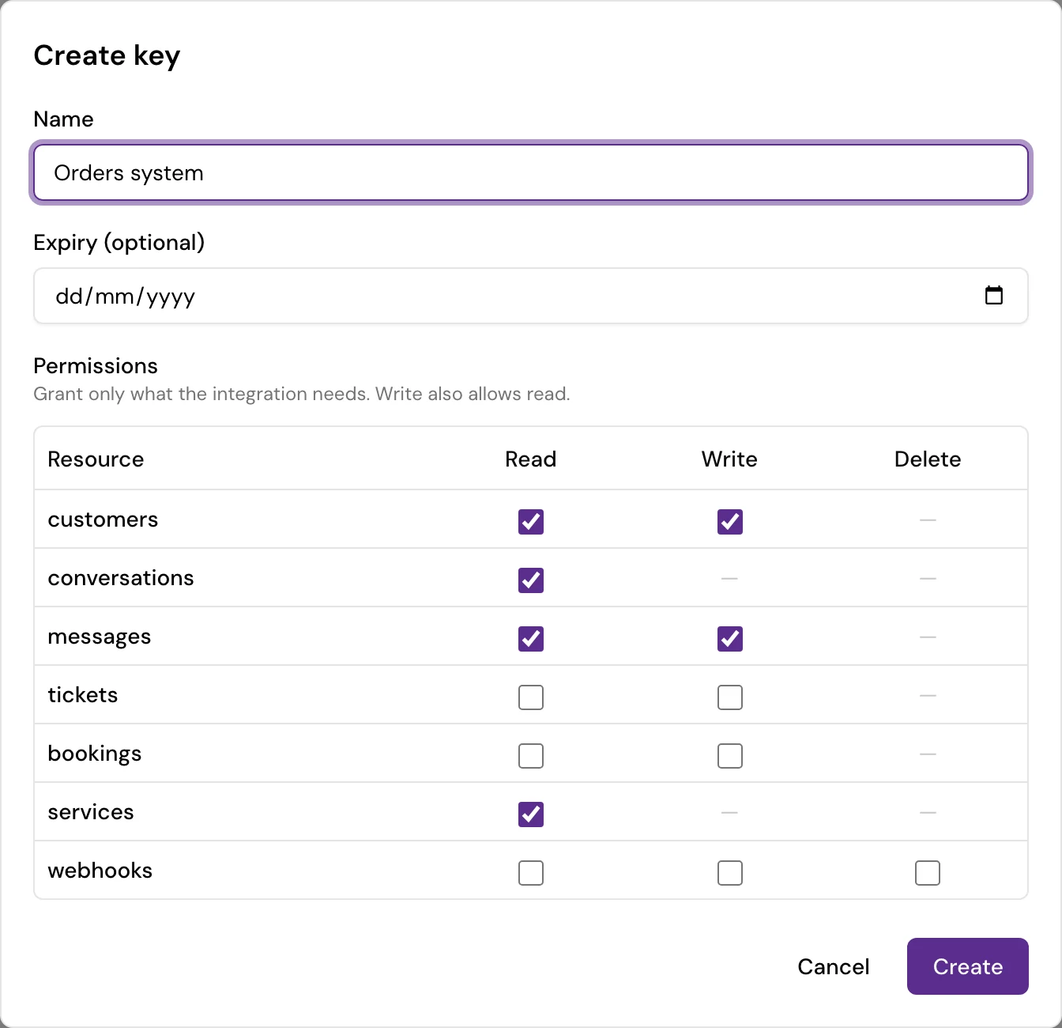Screen dimensions: 1062x1028
Task: Enable Read permission for webhooks
Action: tap(531, 872)
